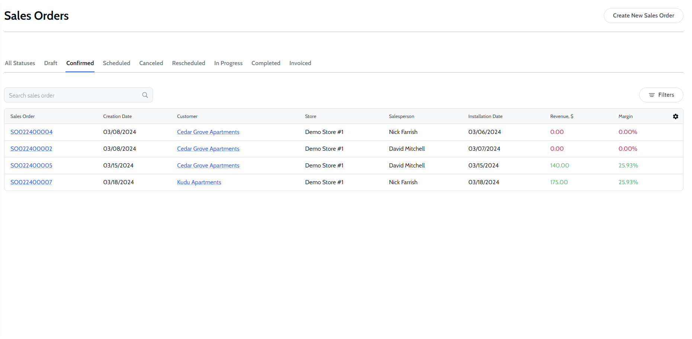Image resolution: width=692 pixels, height=339 pixels.
Task: Switch to the Draft tab
Action: click(x=51, y=63)
